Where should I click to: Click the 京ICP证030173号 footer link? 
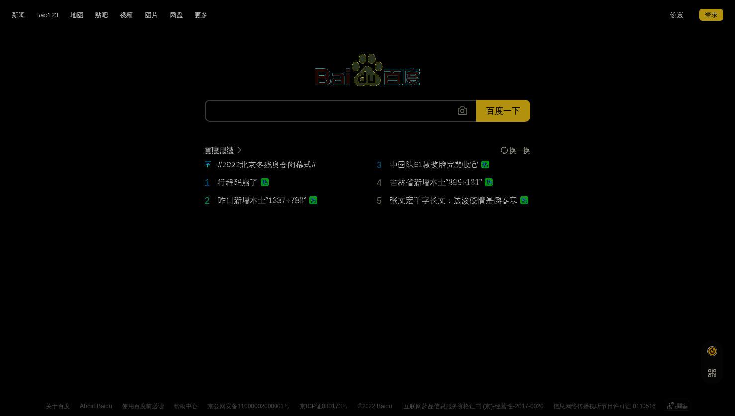point(324,406)
